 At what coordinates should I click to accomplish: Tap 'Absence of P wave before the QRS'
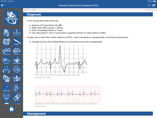47,25
